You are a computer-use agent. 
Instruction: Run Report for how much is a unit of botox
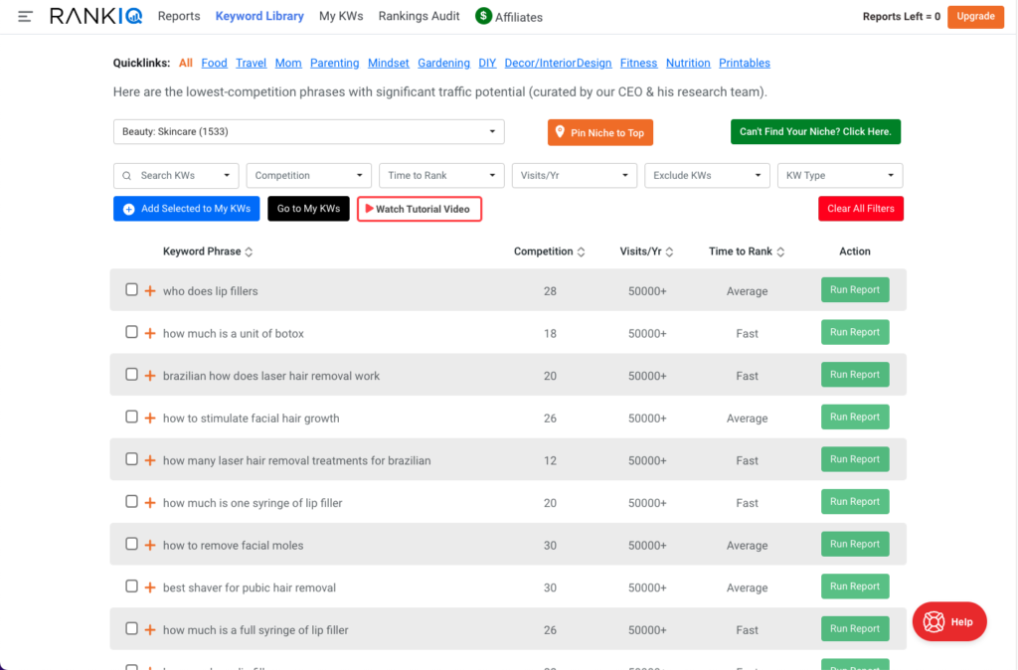pyautogui.click(x=855, y=332)
